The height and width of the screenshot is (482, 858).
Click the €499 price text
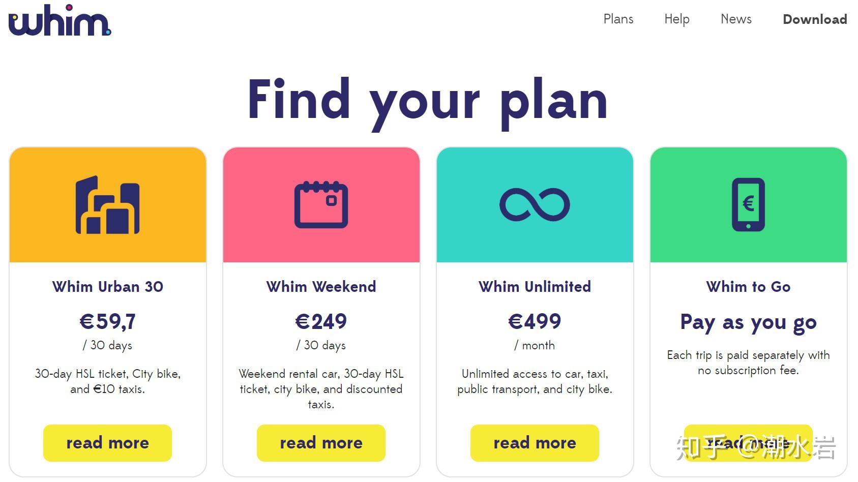click(x=535, y=321)
